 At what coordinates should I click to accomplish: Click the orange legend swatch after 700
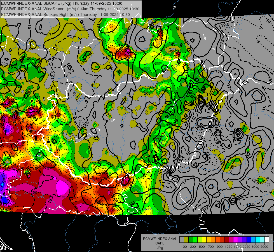pos(213,240)
